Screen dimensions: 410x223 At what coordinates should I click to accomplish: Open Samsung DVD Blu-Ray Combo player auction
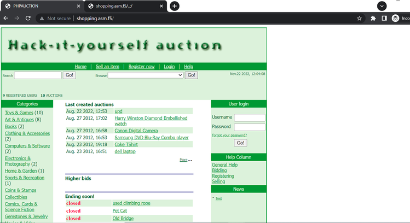coord(152,138)
